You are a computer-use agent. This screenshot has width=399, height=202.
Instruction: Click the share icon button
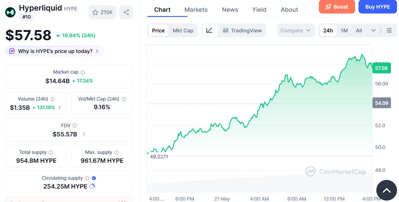[x=126, y=12]
